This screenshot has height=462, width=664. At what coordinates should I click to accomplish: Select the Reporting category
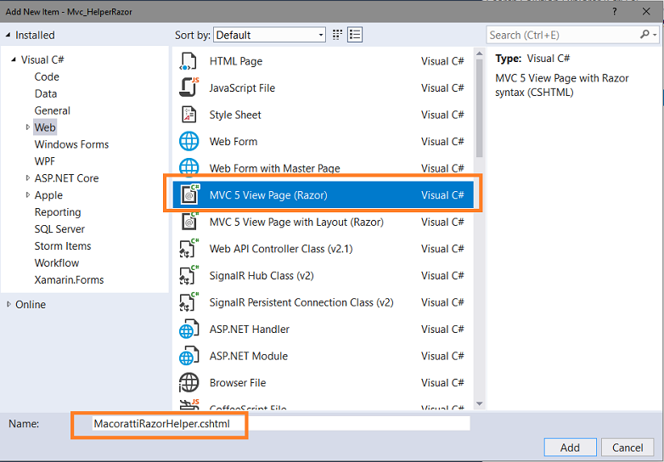tap(58, 212)
